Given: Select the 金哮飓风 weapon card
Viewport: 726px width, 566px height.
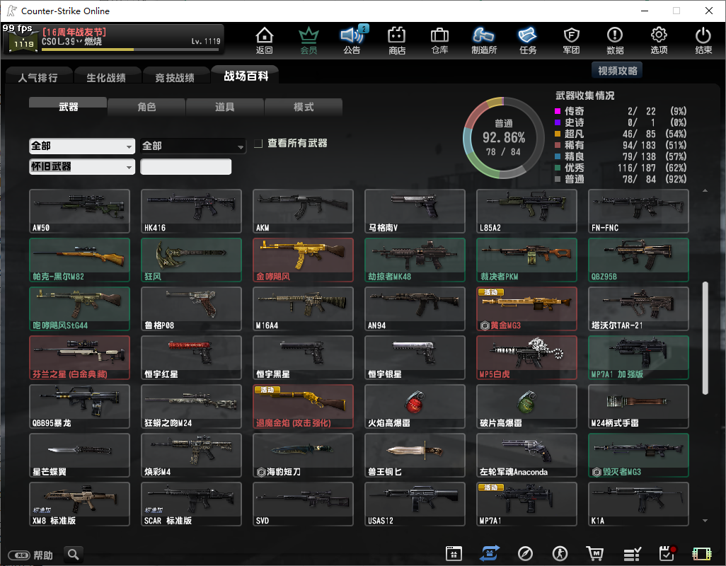Looking at the screenshot, I should pos(304,260).
